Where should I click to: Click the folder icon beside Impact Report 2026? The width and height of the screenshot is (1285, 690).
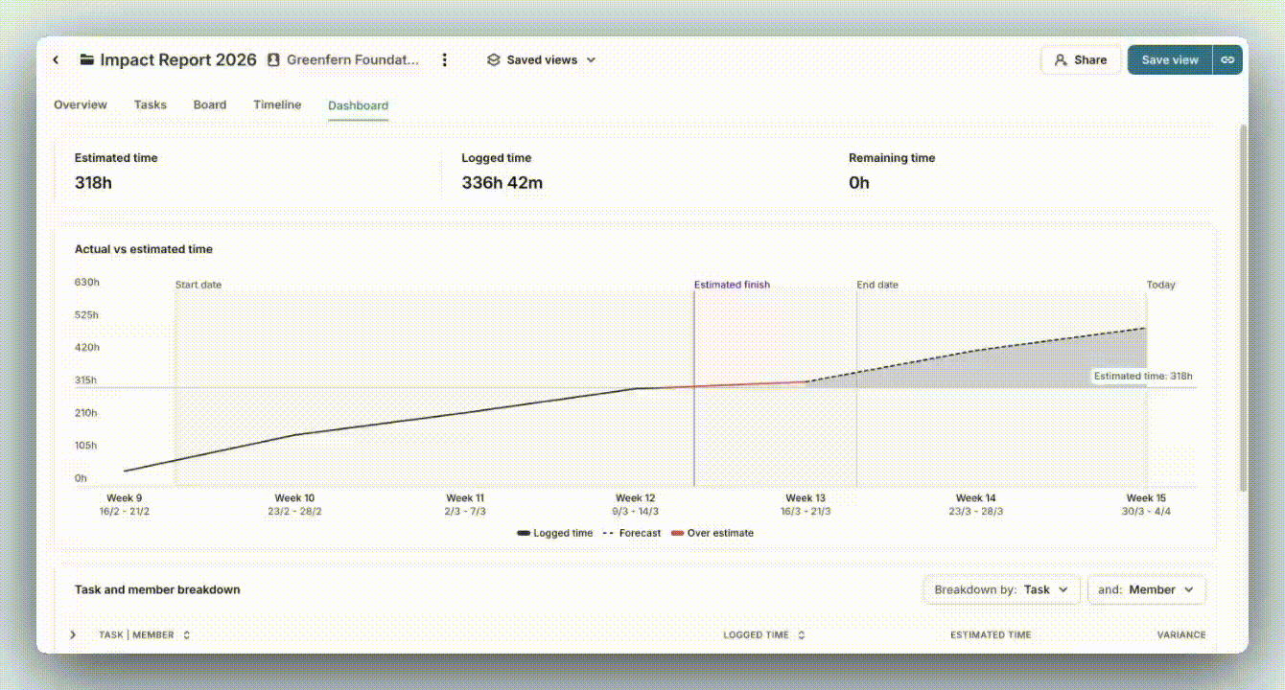[x=87, y=59]
